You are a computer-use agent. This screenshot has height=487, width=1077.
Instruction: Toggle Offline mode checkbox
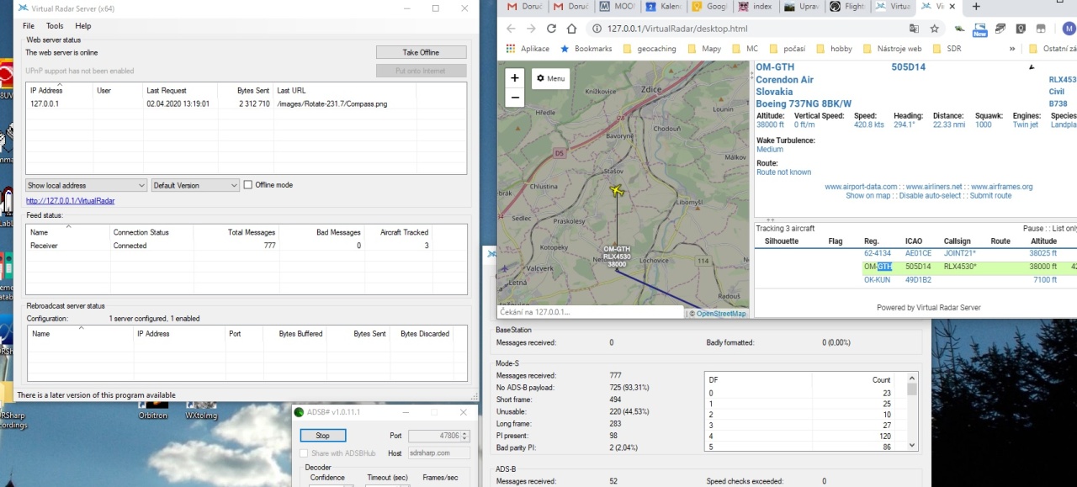pos(247,185)
